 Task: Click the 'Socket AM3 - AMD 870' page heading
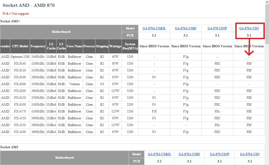click(29, 5)
